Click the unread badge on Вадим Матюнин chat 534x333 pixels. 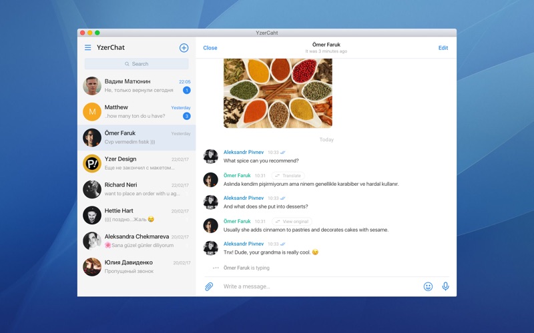[187, 90]
